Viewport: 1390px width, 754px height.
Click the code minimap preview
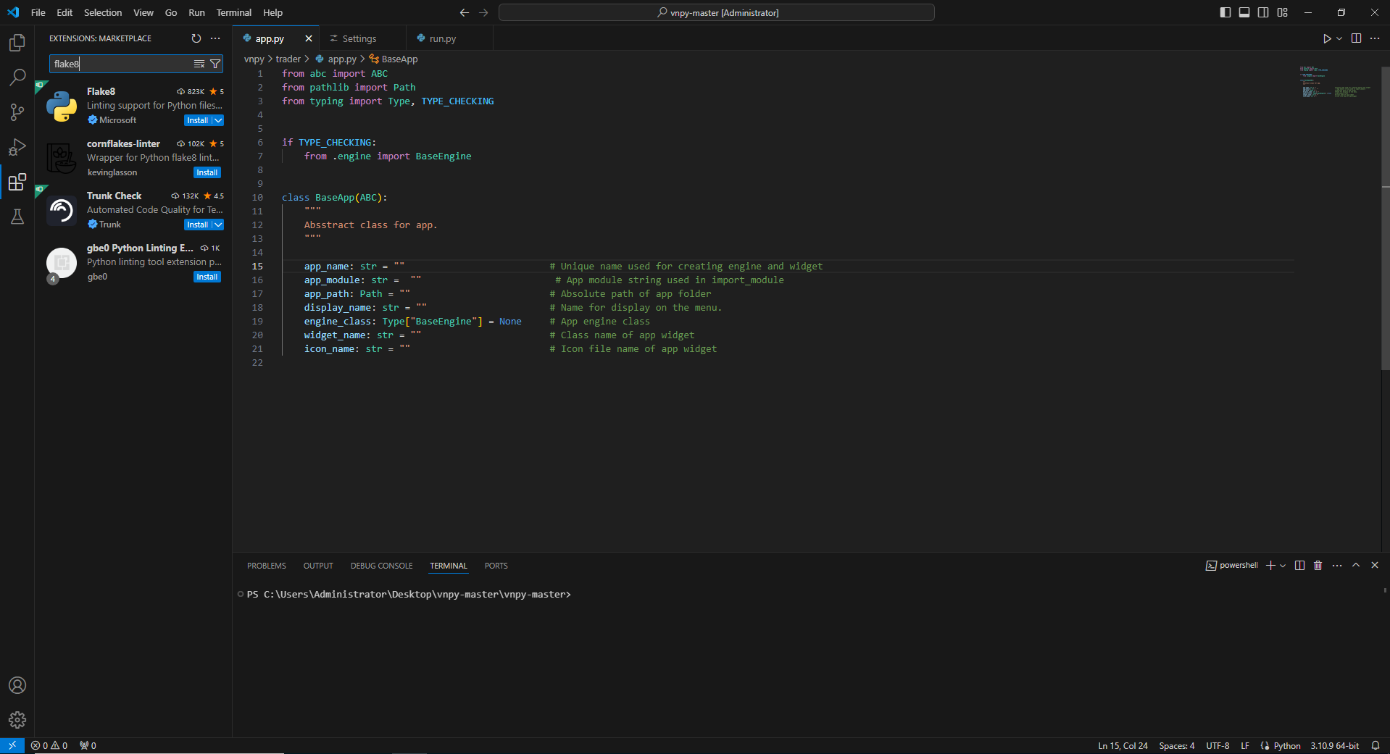[1336, 82]
